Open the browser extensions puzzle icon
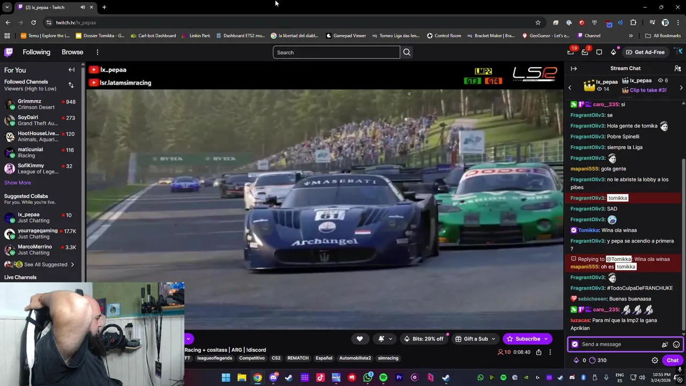 [633, 23]
